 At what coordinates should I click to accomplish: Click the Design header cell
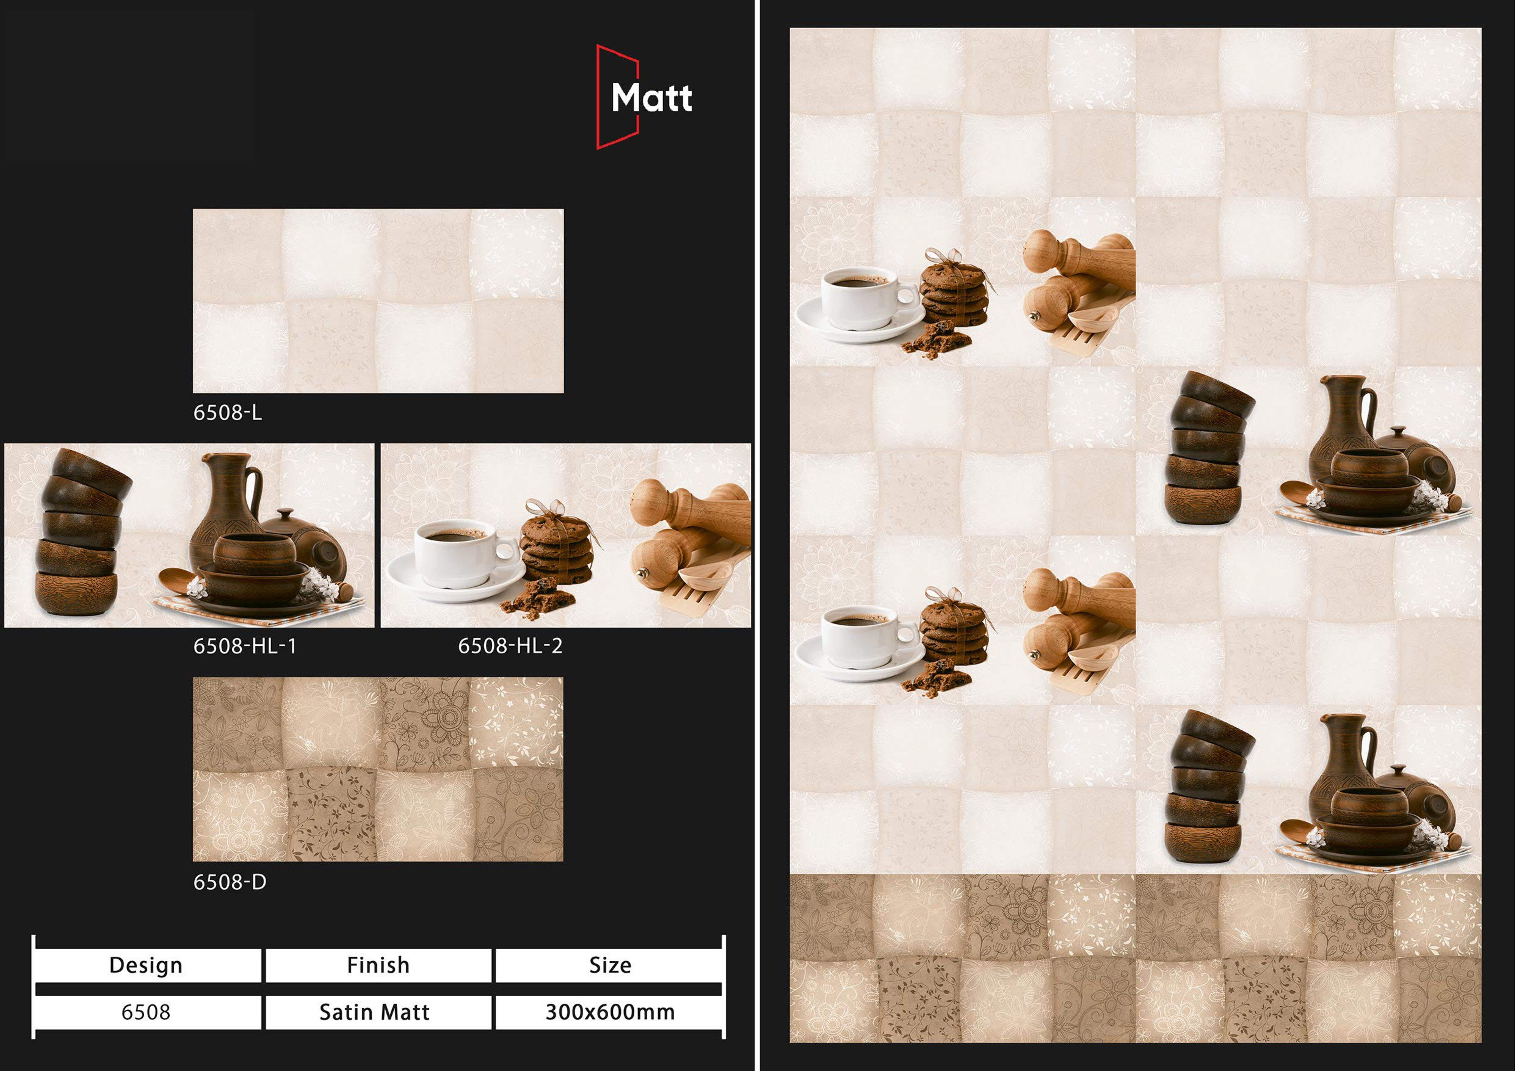point(146,965)
